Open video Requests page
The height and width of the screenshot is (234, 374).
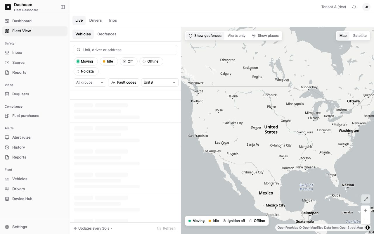click(x=35, y=94)
